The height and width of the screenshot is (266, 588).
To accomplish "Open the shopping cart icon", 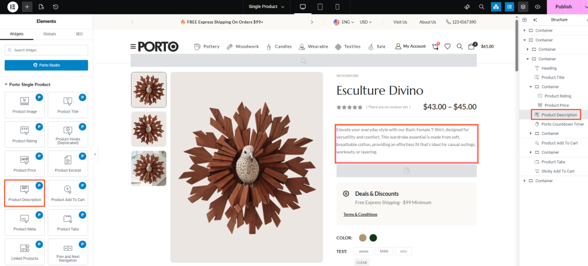I will click(472, 47).
